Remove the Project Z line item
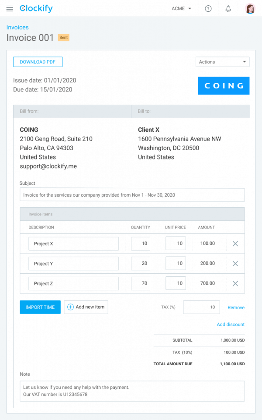The width and height of the screenshot is (262, 420). (x=235, y=283)
